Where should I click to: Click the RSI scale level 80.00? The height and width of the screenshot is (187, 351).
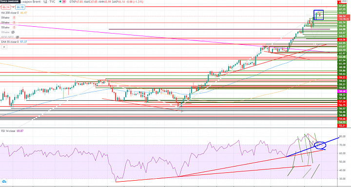[x=343, y=136]
